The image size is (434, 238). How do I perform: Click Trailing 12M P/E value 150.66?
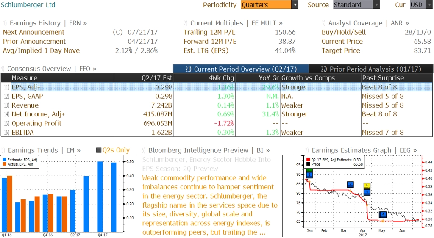pos(285,32)
